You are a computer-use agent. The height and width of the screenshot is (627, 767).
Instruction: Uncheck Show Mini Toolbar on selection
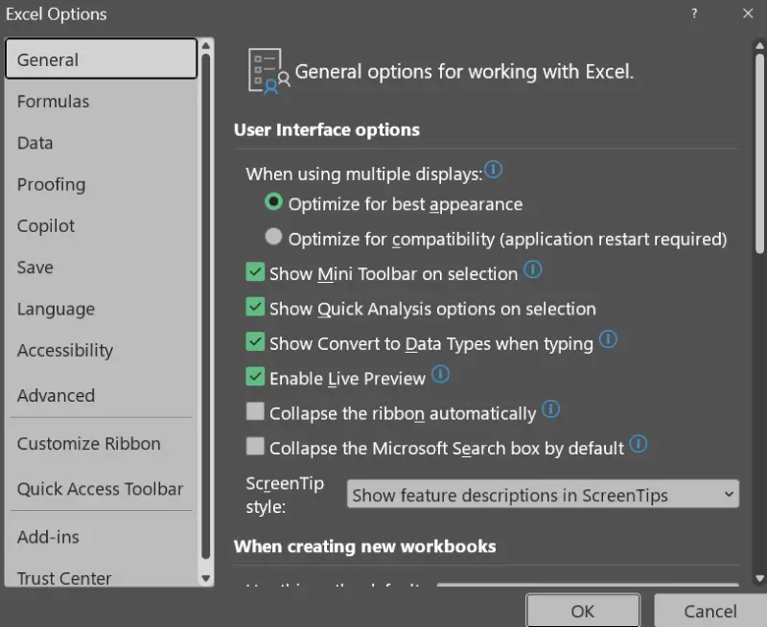click(255, 273)
